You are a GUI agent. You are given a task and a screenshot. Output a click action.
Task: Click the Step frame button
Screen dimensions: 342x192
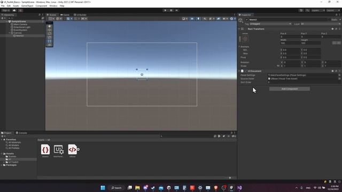pyautogui.click(x=177, y=10)
